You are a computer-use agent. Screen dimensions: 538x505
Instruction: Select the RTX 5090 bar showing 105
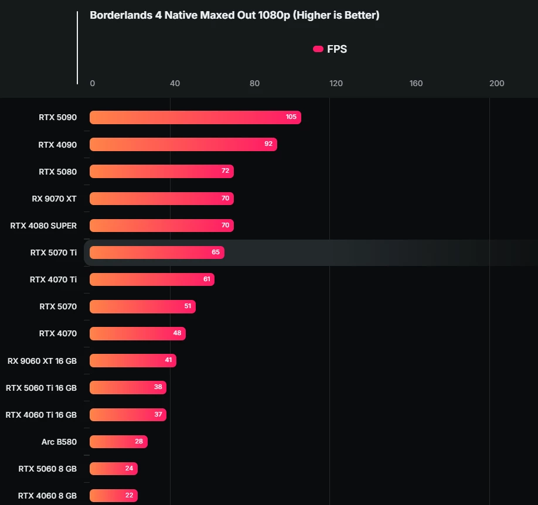pos(195,117)
